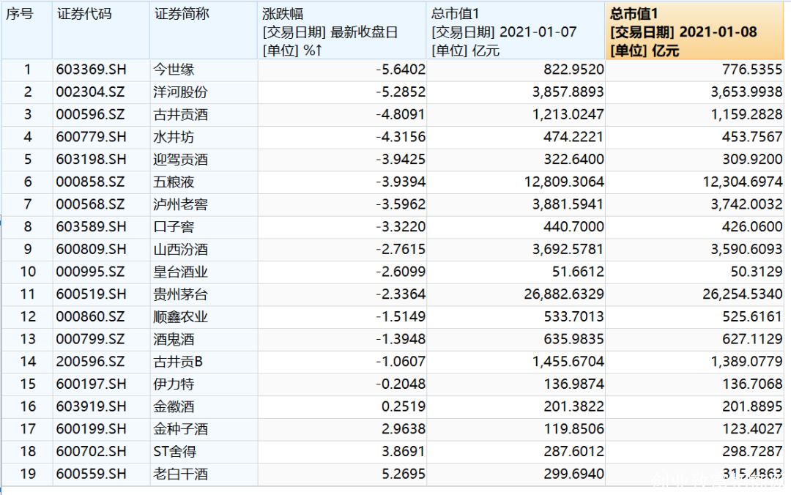Click stock name 金种子酒
791x495 pixels.
point(180,429)
